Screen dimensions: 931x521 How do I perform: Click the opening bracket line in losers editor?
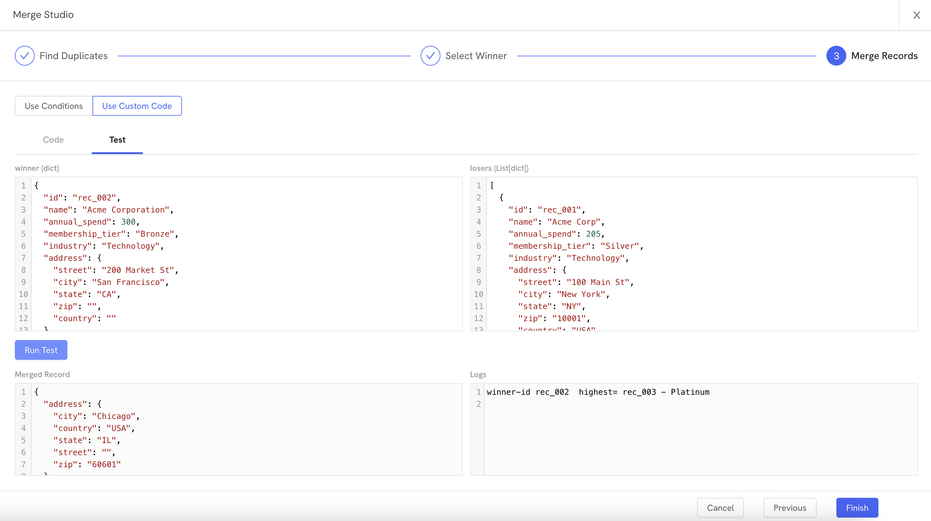pyautogui.click(x=492, y=186)
